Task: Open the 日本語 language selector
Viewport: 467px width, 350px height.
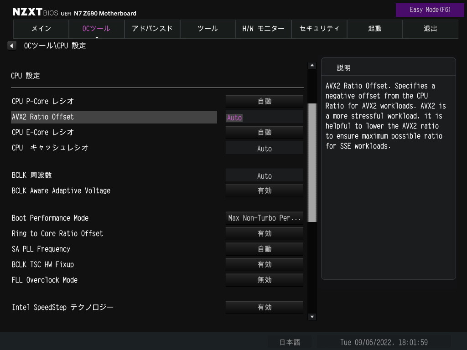Action: pos(290,342)
